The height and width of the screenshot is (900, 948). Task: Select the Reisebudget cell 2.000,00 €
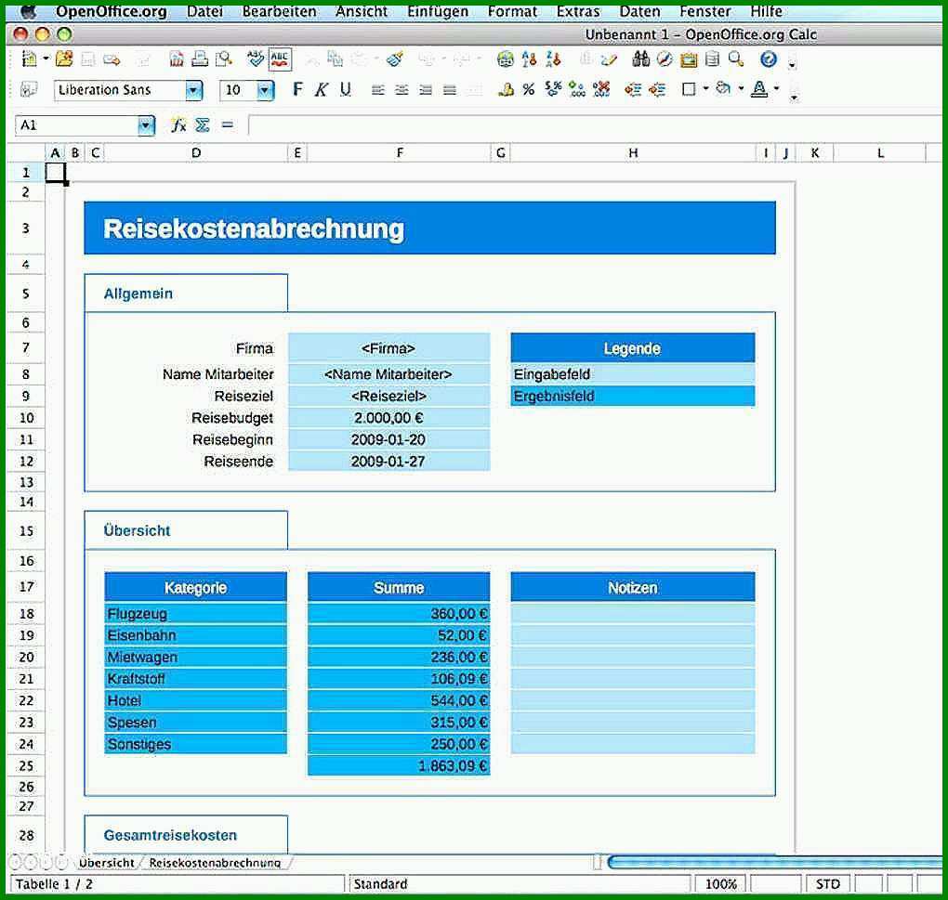pyautogui.click(x=388, y=418)
